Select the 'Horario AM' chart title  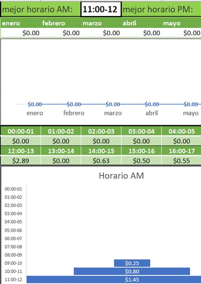tap(121, 175)
